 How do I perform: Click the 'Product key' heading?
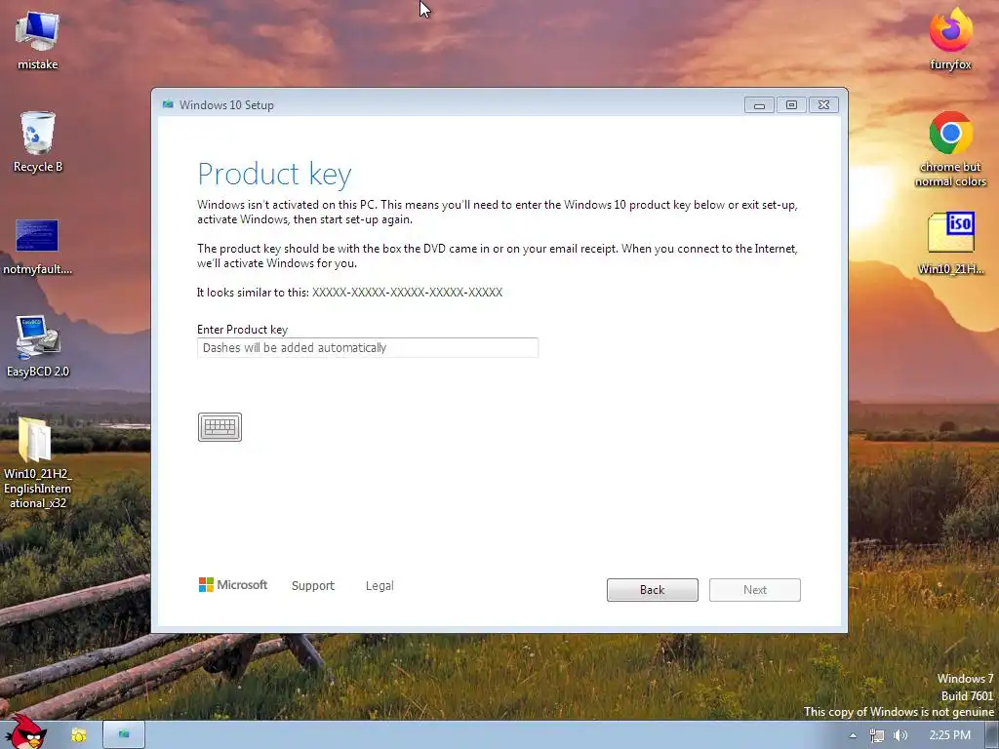point(274,174)
